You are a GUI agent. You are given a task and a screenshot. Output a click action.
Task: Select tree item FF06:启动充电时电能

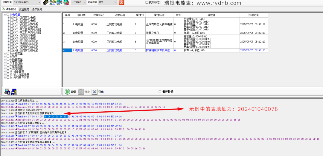(x=25, y=42)
